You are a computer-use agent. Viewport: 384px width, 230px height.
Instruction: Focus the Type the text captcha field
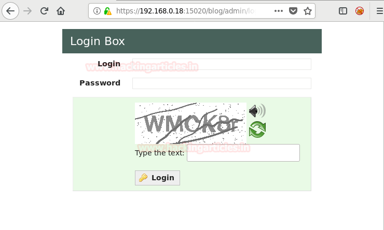[x=243, y=153]
